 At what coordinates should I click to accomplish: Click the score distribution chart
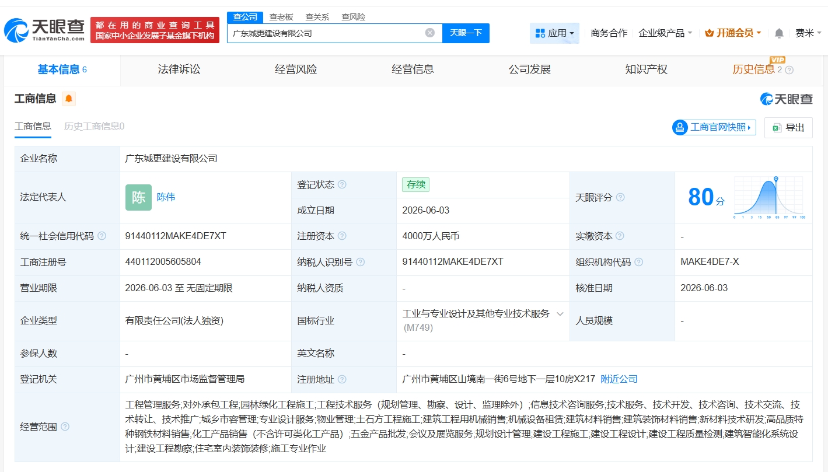click(x=770, y=197)
